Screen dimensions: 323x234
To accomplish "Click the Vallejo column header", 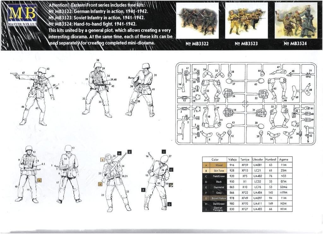I will coord(232,160).
